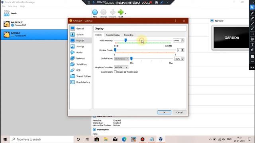Open the Network settings category
Image resolution: width=255 pixels, height=143 pixels.
tap(80, 58)
